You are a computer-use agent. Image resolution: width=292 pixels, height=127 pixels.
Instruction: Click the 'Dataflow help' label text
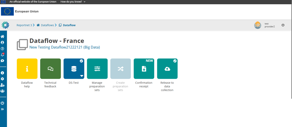(x=27, y=85)
